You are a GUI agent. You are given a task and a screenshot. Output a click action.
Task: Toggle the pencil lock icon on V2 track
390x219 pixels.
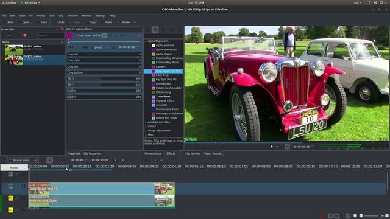17,186
